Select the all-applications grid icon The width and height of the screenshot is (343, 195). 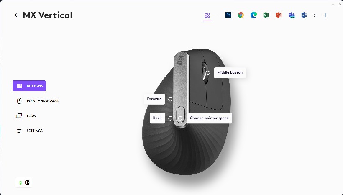pos(207,15)
